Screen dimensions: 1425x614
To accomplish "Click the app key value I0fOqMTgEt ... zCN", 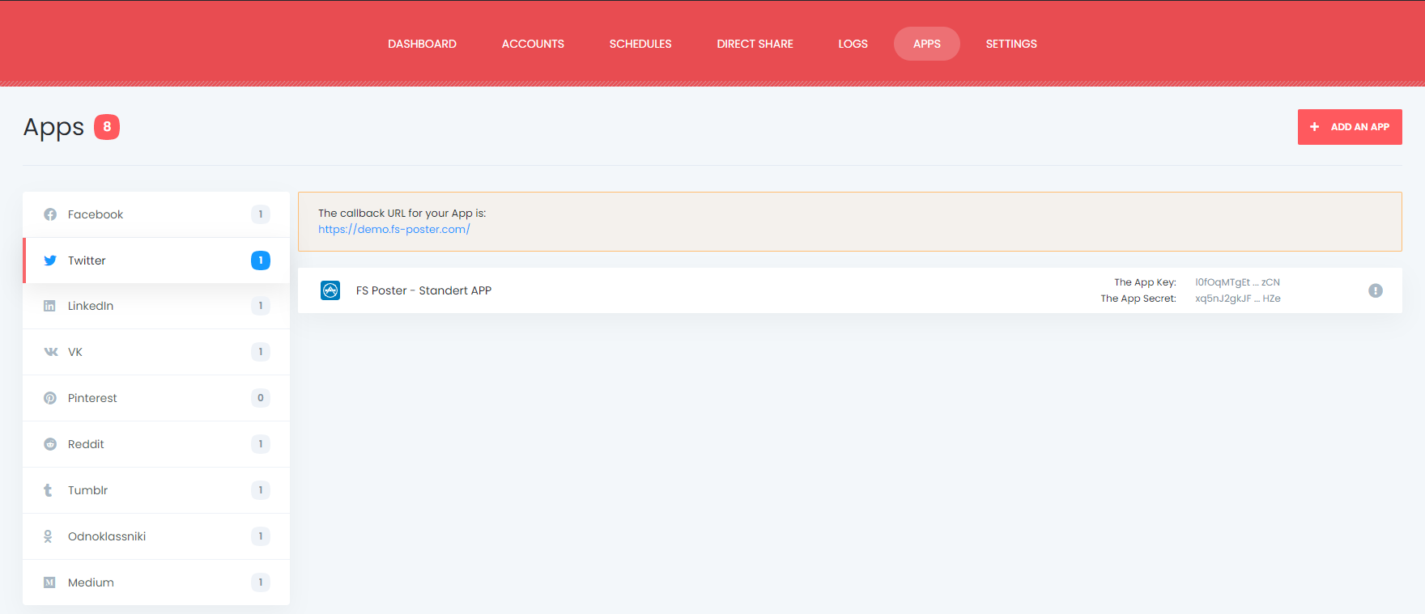I will pyautogui.click(x=1237, y=282).
